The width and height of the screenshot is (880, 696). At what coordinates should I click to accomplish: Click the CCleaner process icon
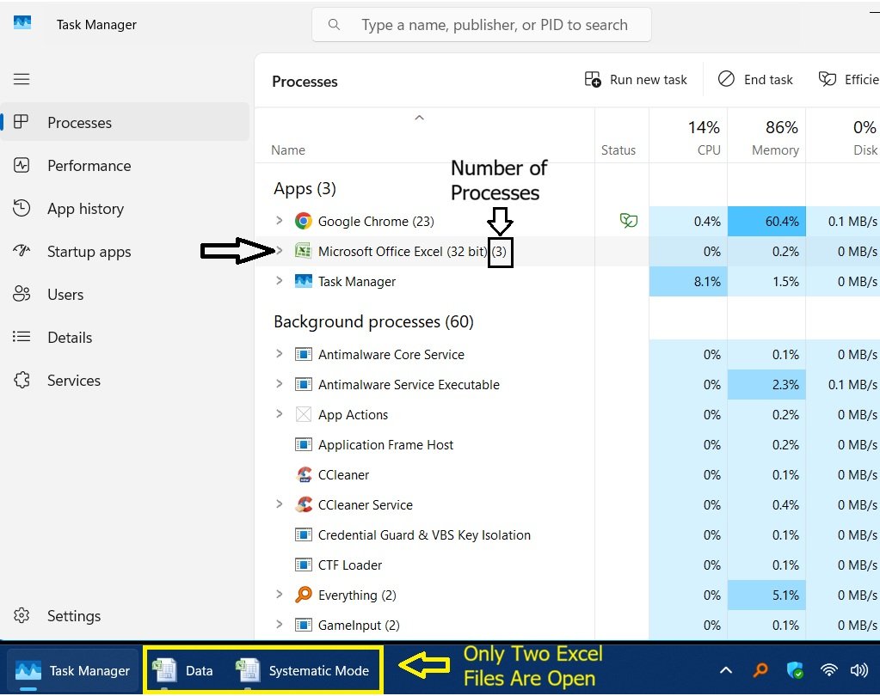tap(304, 474)
